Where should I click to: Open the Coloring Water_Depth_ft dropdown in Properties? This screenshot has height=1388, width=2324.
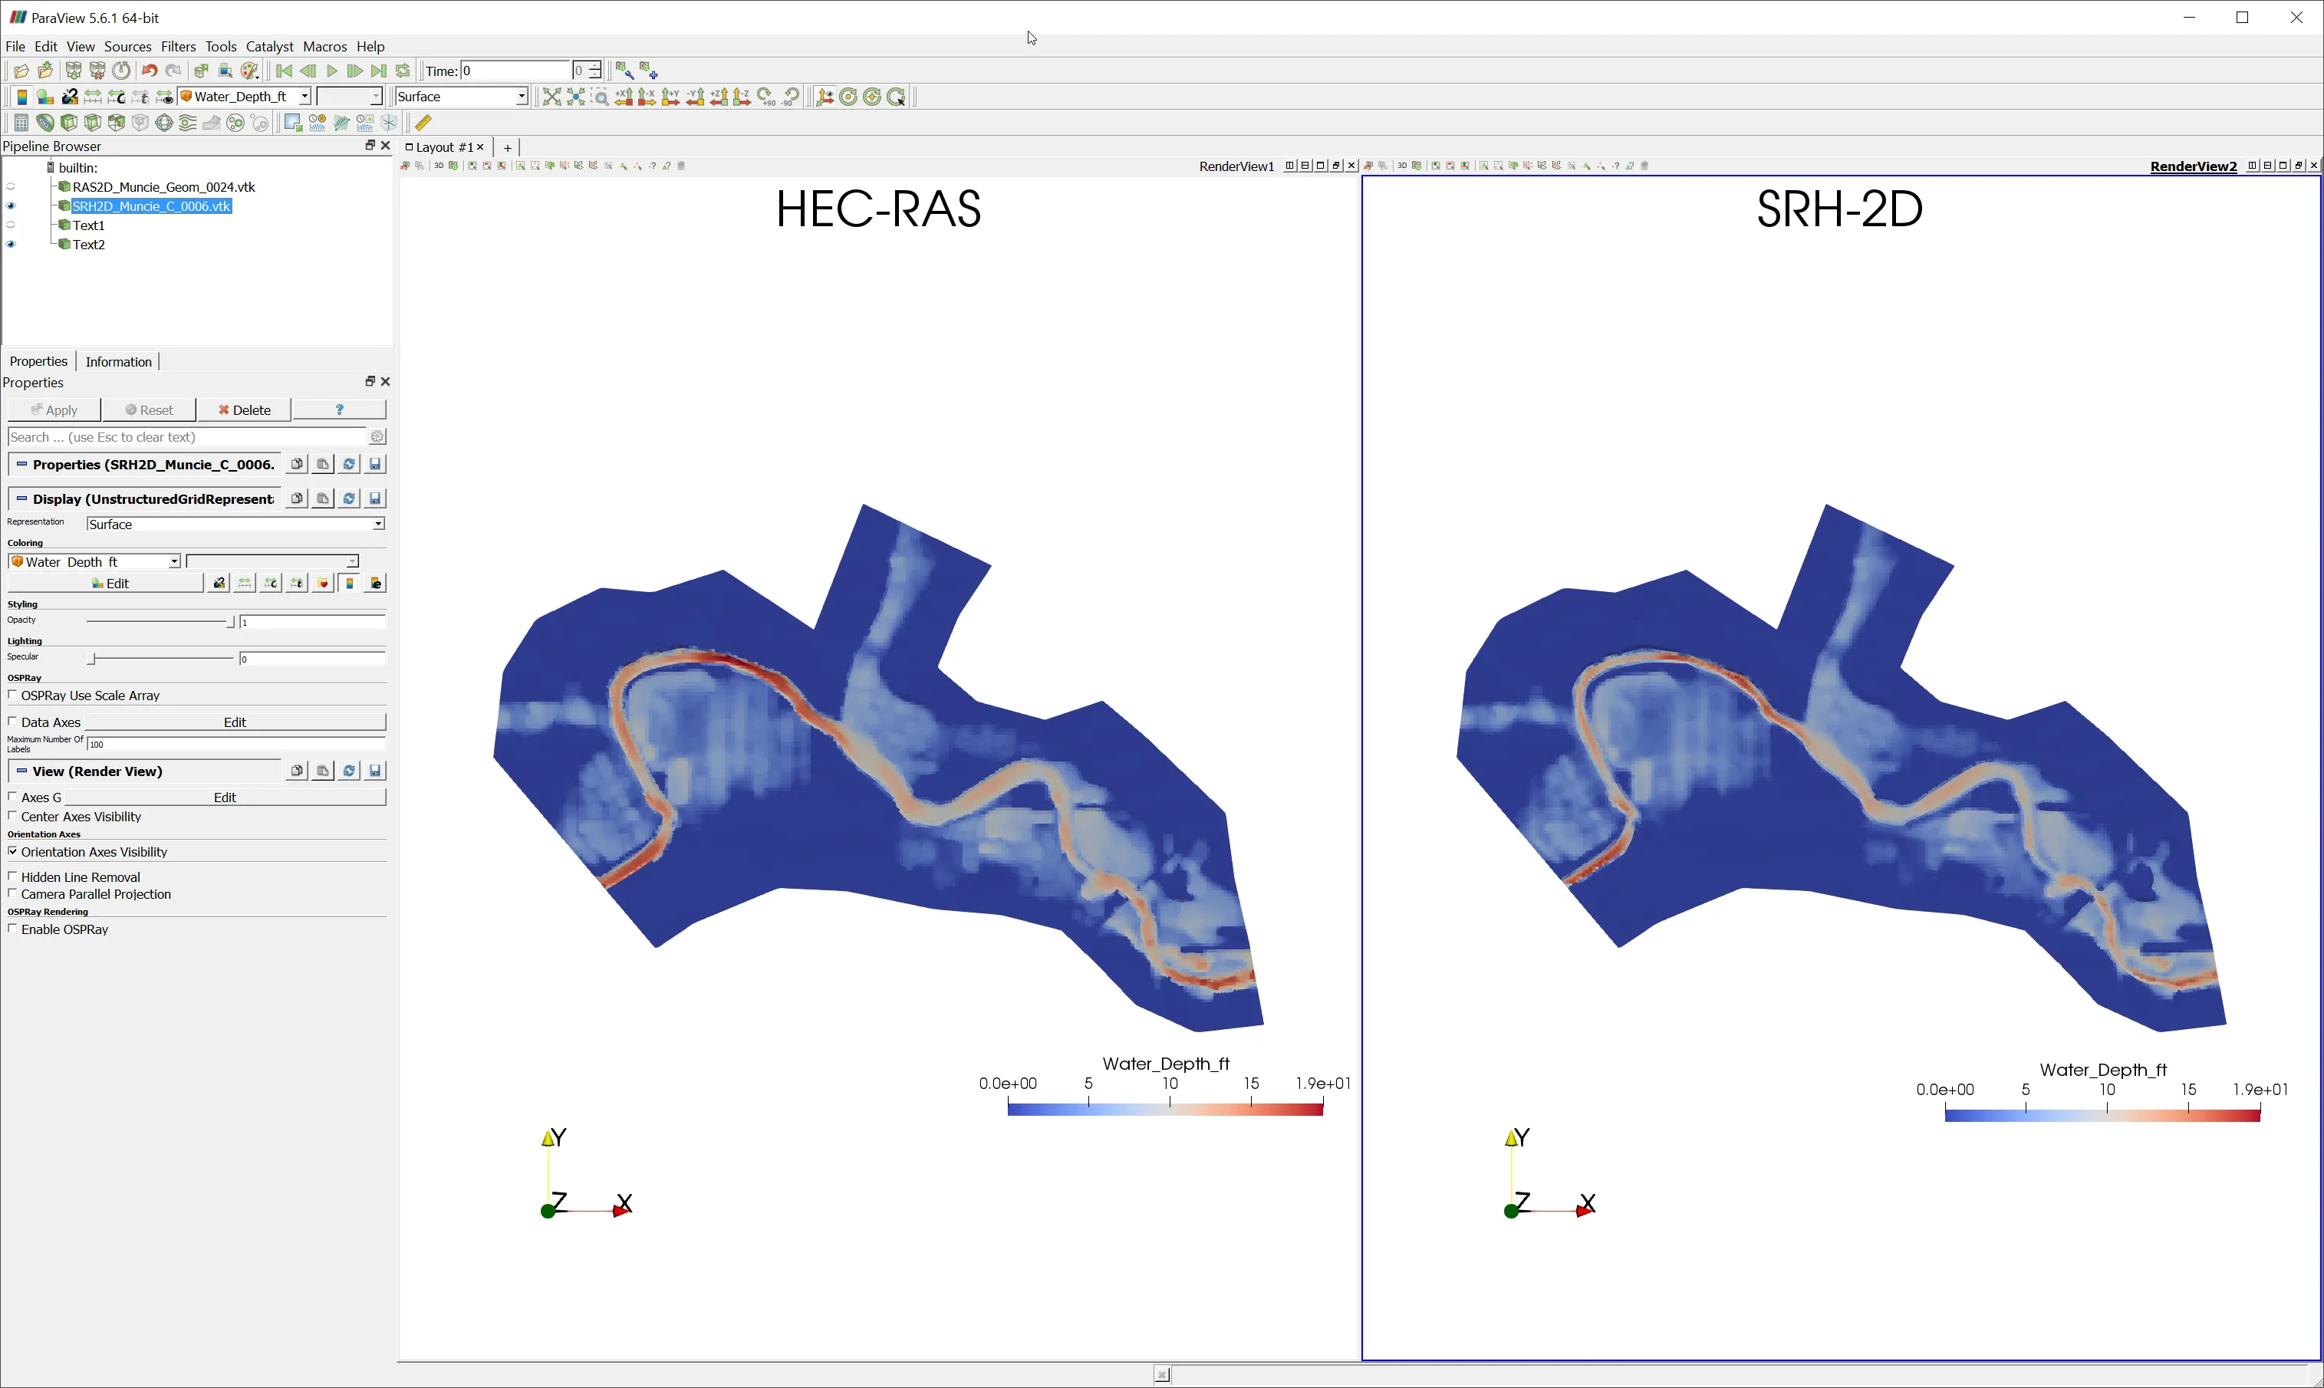click(x=94, y=561)
